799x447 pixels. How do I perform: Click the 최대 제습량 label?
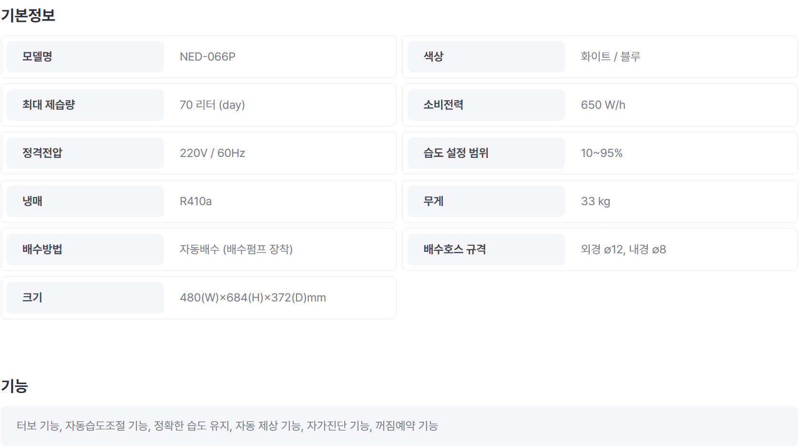point(49,105)
